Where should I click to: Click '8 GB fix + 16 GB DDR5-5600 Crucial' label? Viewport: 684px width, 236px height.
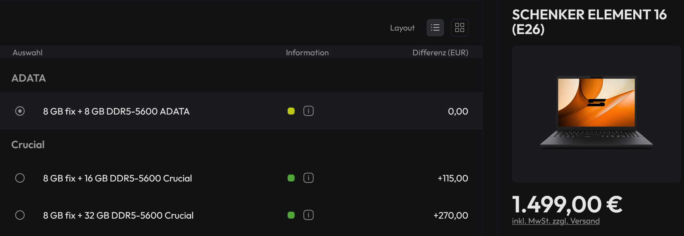pyautogui.click(x=117, y=178)
